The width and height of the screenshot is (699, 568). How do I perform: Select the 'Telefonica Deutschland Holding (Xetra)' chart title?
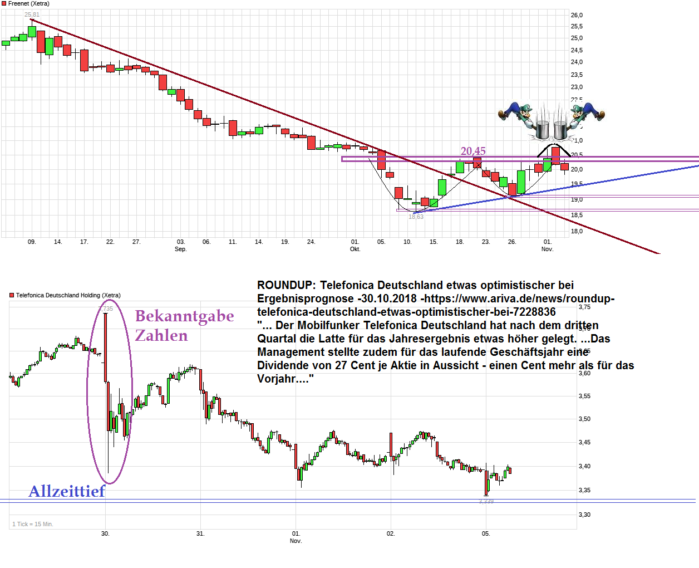pyautogui.click(x=68, y=295)
